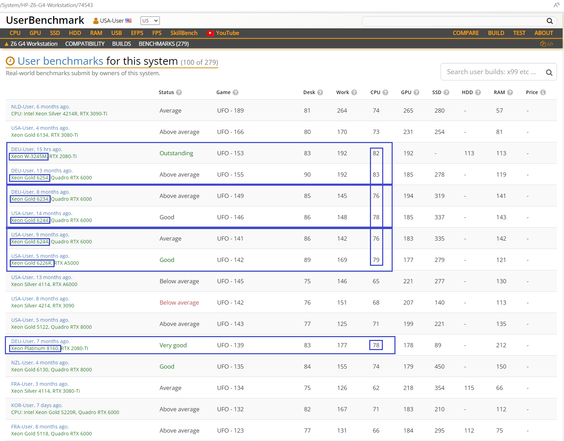Open Xeon Silver 4214, RTX 3090 build
Image resolution: width=564 pixels, height=441 pixels.
click(x=43, y=306)
